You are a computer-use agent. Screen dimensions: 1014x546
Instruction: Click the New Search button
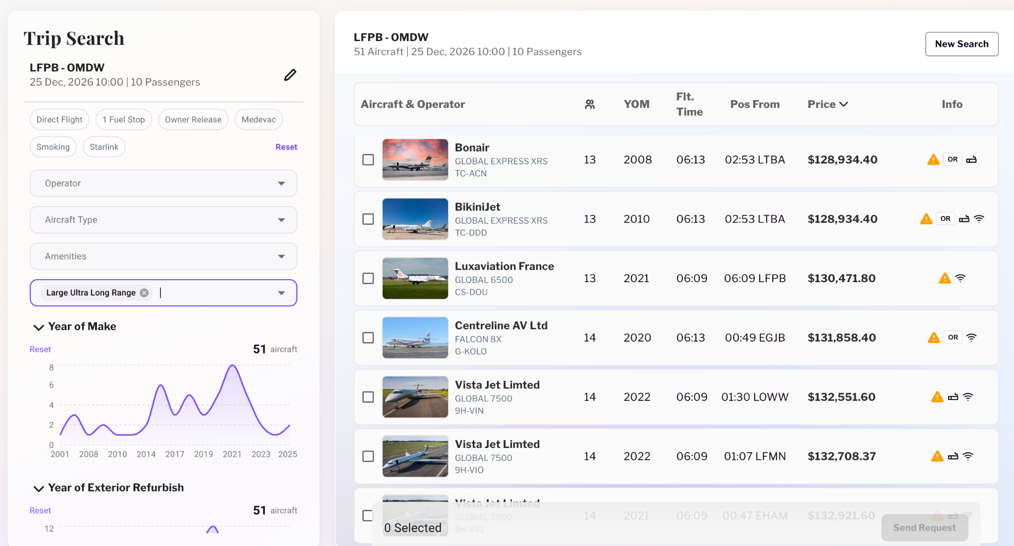point(962,44)
